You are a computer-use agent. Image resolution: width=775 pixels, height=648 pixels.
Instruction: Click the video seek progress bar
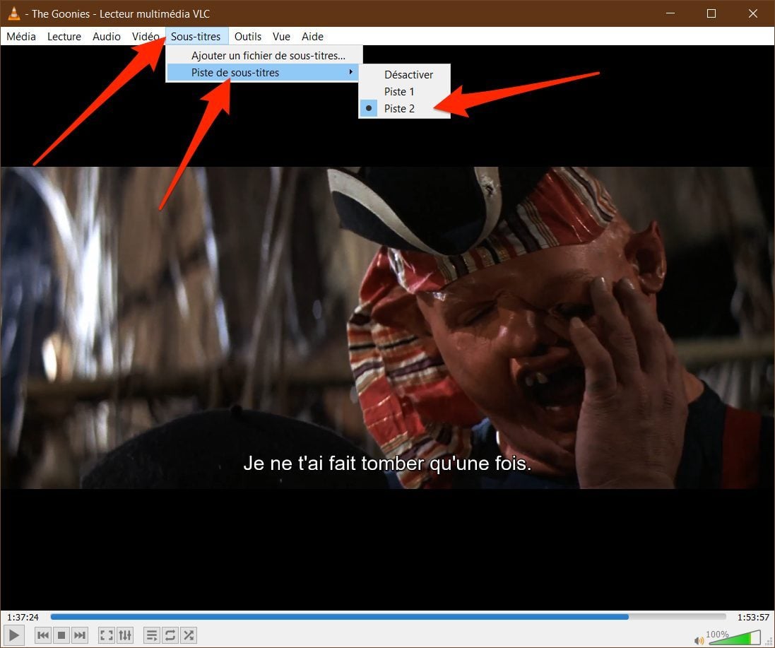[x=388, y=617]
